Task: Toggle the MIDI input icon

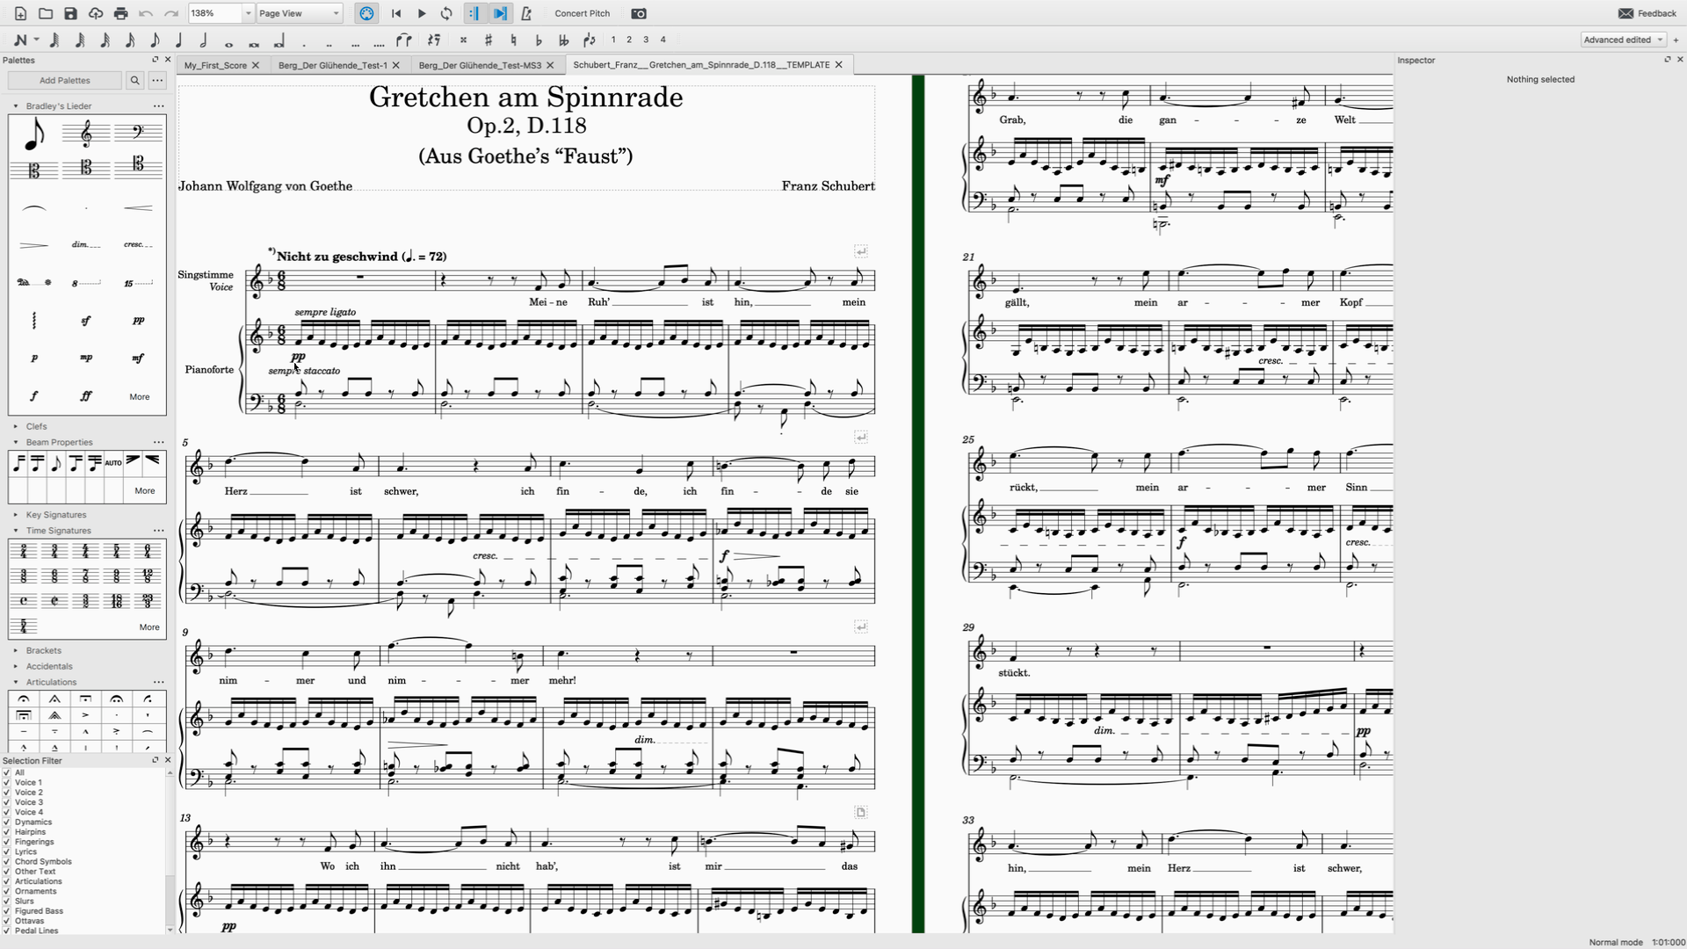Action: tap(366, 13)
